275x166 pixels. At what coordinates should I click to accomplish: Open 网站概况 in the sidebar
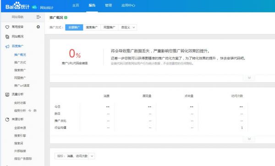tap(17, 37)
